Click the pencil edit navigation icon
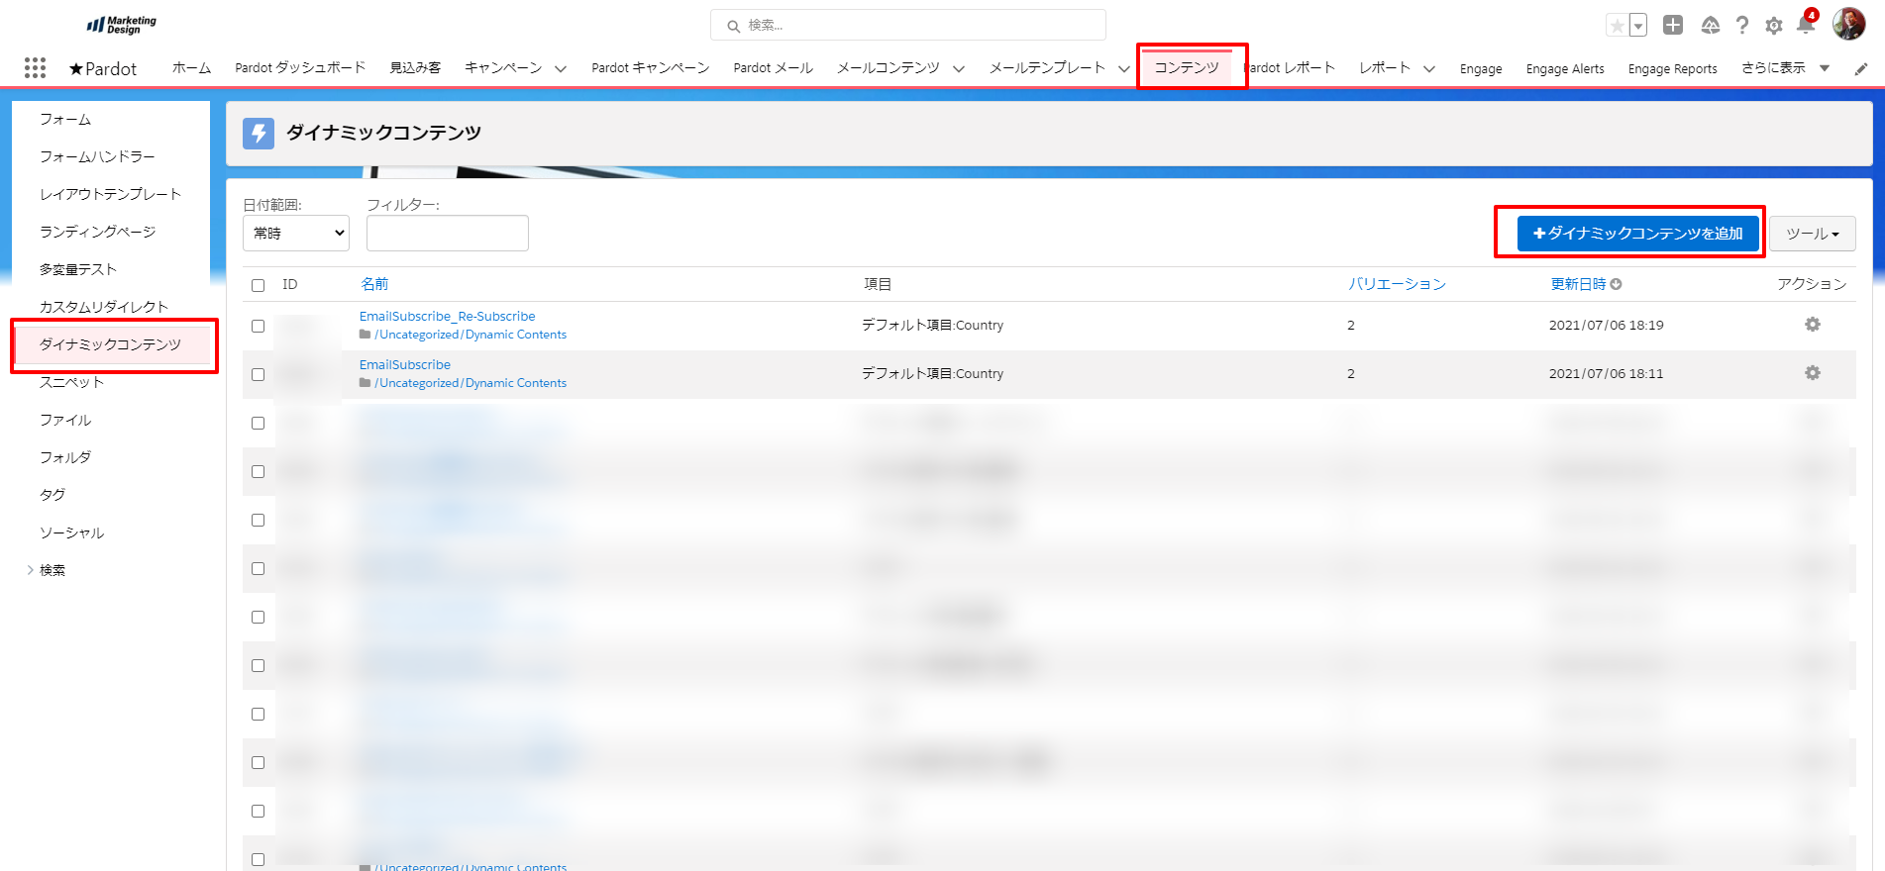1885x871 pixels. pyautogui.click(x=1861, y=69)
